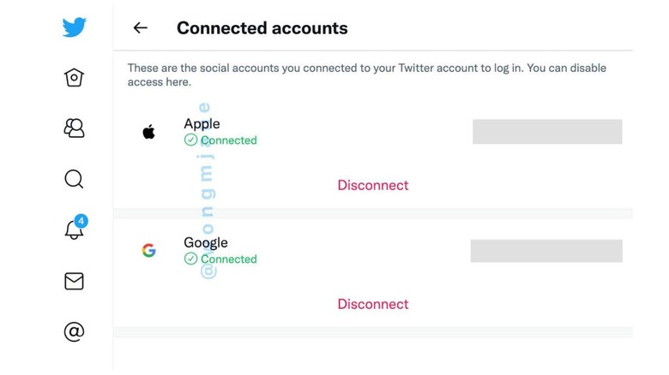Click the Google Connected status checkmark
669x375 pixels.
190,259
